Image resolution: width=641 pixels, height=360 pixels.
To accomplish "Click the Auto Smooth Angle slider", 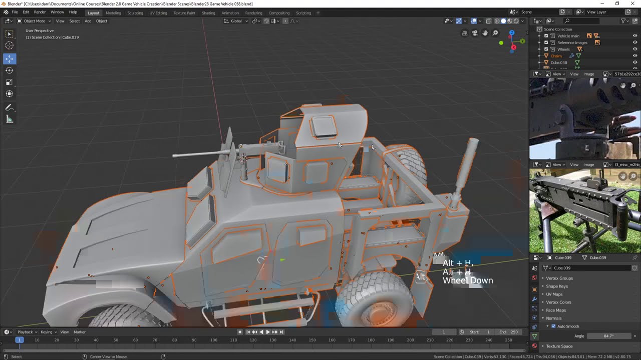I will click(x=609, y=336).
